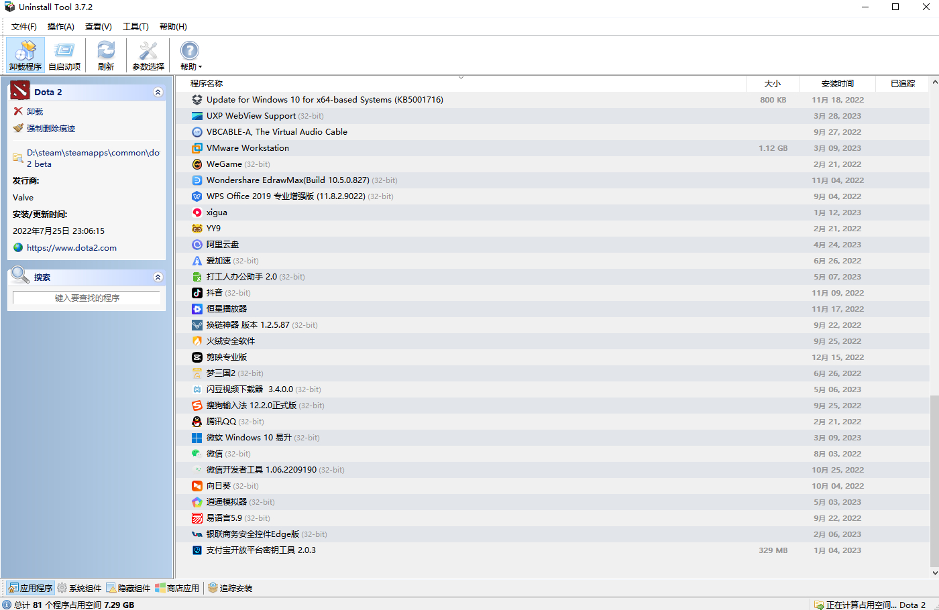The height and width of the screenshot is (610, 939).
Task: Open the 自启动项 startup items toolbar button
Action: pos(64,55)
